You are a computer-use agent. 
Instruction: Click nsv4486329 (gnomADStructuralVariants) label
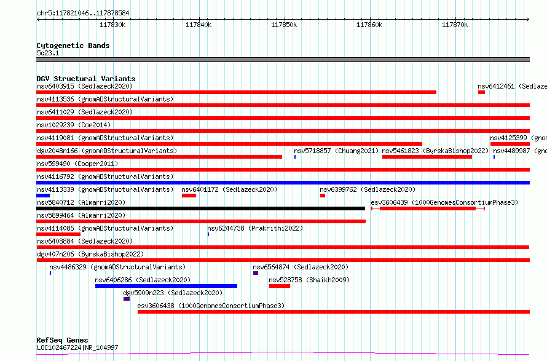pos(117,267)
